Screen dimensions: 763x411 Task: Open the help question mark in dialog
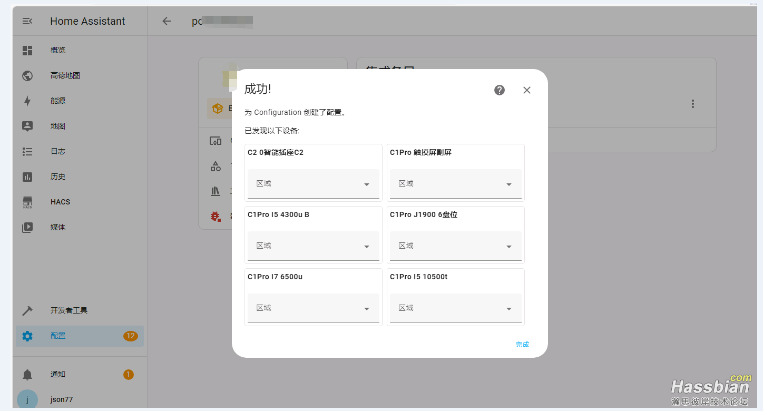(500, 90)
